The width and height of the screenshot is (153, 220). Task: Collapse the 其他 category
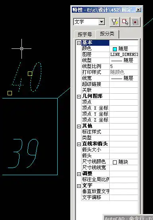coord(79,126)
